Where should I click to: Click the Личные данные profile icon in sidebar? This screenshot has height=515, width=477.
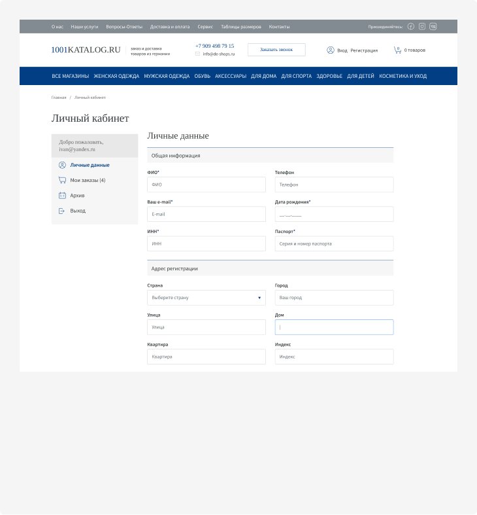(62, 165)
